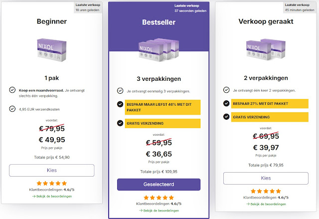The image size is (319, 219).
Task: Click the checkmark beside 'BESPAAR 27% MET DIT PAKKET'
Action: pyautogui.click(x=227, y=104)
